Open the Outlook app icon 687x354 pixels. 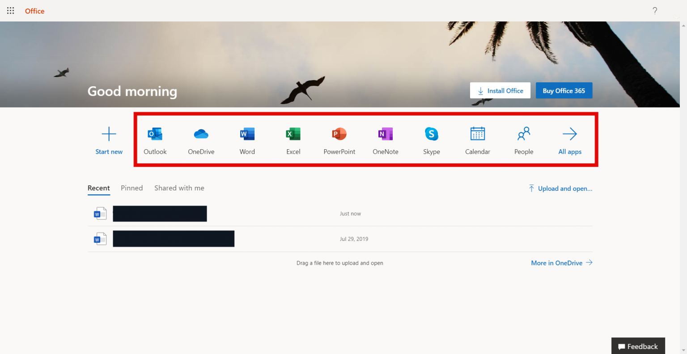(155, 134)
